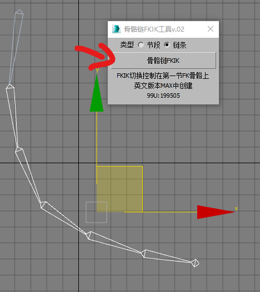Click the 骨骼链FKIK工具v.02 title bar text
Image resolution: width=260 pixels, height=292 pixels.
click(x=154, y=29)
